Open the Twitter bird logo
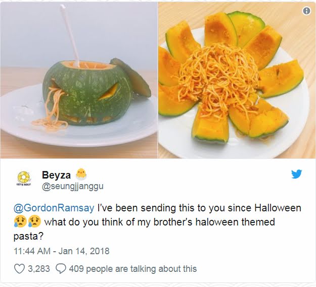The image size is (316, 287). tap(296, 174)
